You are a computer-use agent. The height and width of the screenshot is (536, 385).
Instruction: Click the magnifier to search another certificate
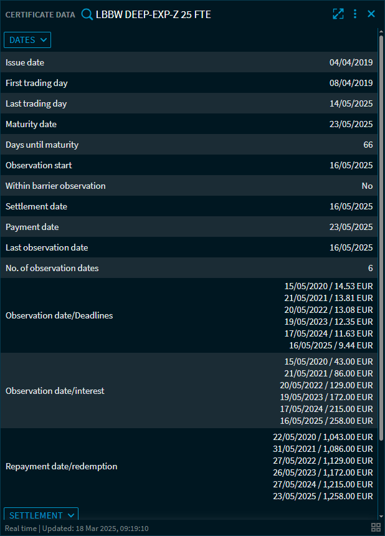click(87, 13)
